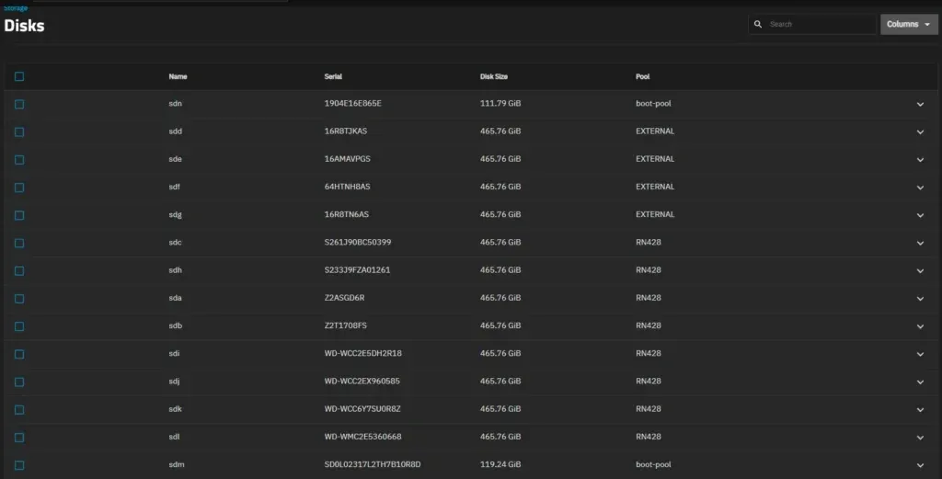Viewport: 942px width, 479px height.
Task: Open the chevron for disk sdl
Action: [920, 438]
